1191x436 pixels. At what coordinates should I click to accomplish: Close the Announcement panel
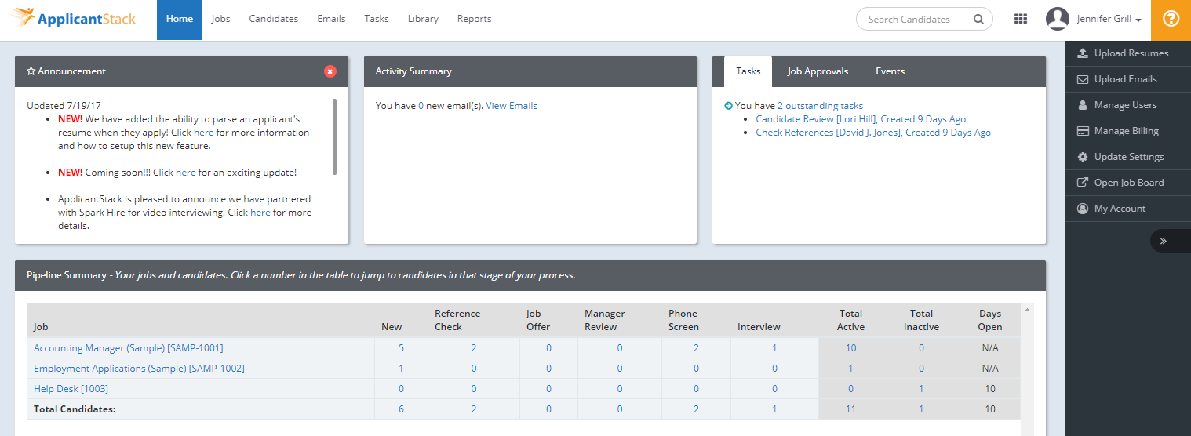[330, 71]
